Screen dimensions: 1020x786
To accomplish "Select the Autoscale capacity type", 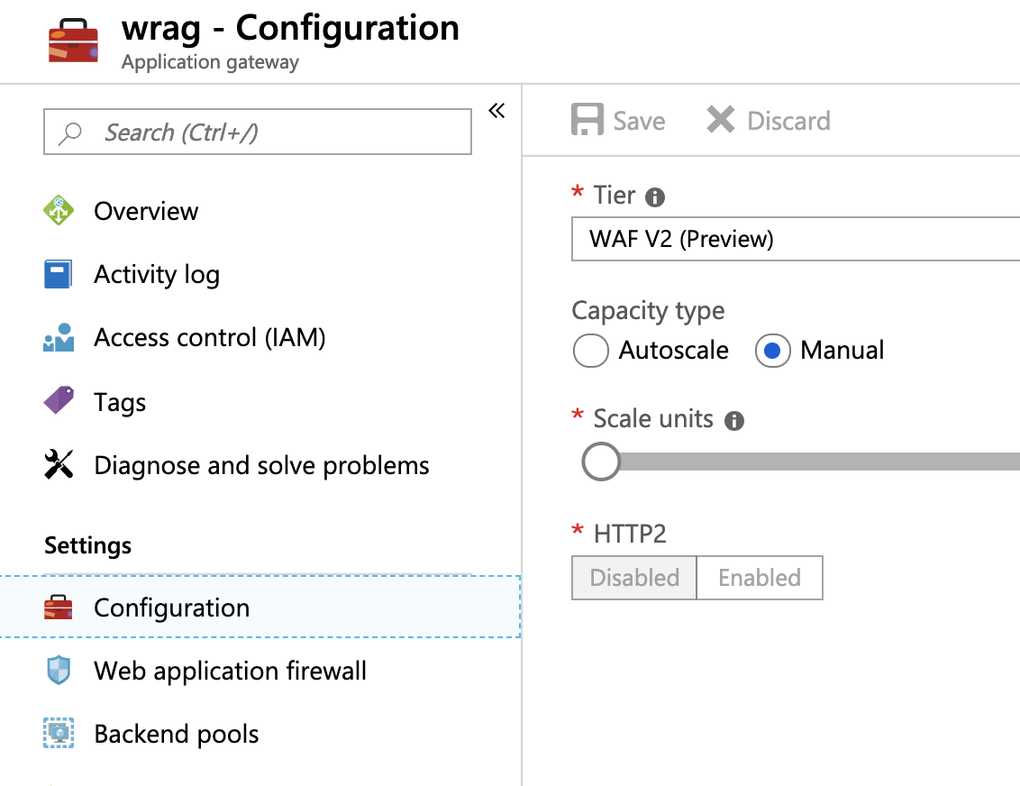I will 591,351.
